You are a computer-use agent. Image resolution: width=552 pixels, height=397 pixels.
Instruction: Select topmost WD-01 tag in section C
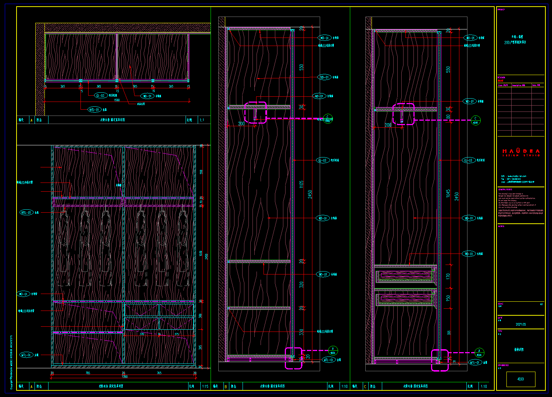click(470, 38)
